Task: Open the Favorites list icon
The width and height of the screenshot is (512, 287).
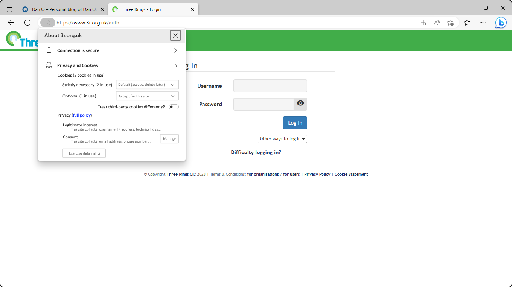Action: point(467,23)
